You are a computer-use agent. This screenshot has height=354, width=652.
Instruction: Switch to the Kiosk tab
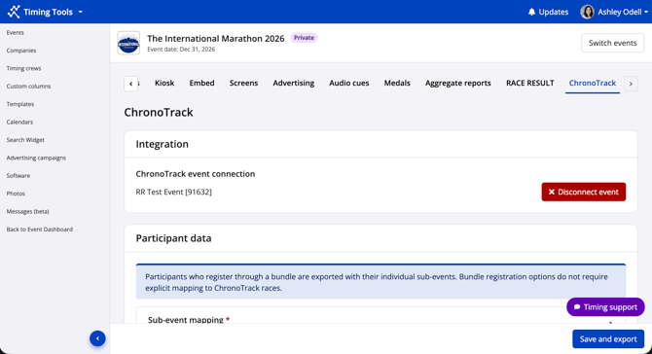point(164,83)
